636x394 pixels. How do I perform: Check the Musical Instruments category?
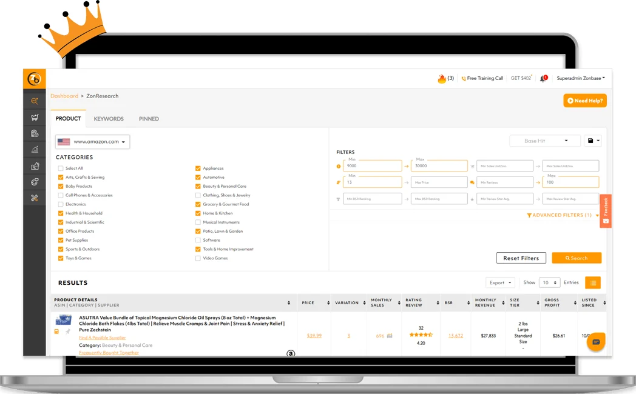click(x=198, y=222)
